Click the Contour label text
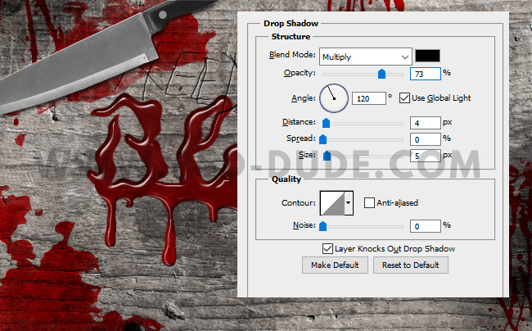The image size is (532, 331). click(298, 203)
